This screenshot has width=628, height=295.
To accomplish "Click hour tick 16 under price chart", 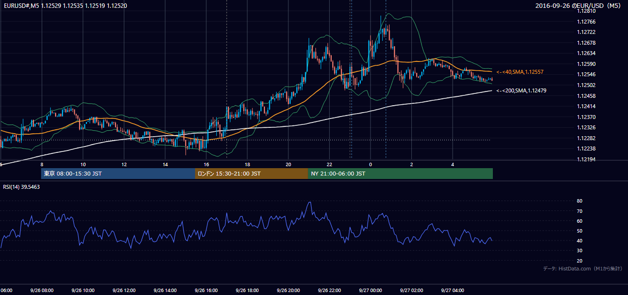I will (x=206, y=164).
